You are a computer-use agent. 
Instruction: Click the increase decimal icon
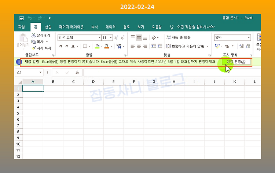coord(242,46)
